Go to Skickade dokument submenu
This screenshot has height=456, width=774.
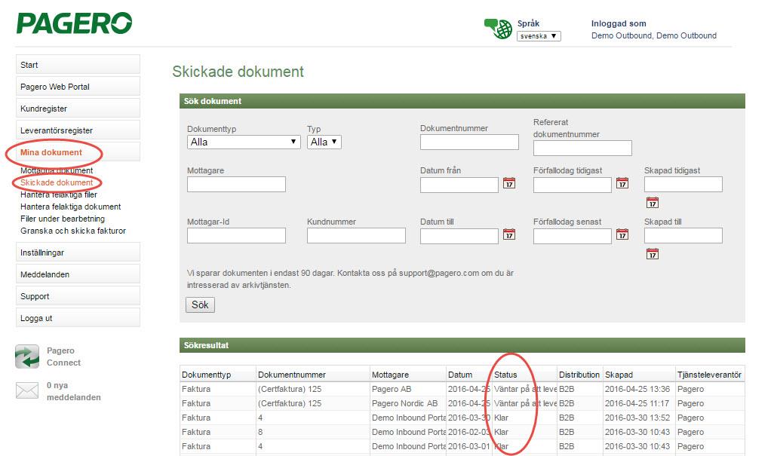57,182
